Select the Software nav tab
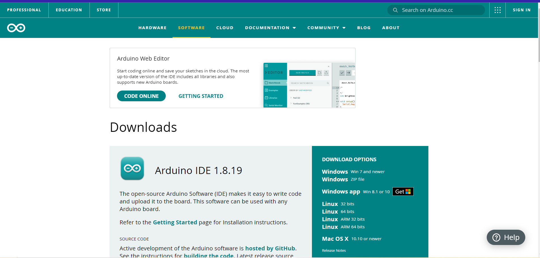 click(191, 28)
